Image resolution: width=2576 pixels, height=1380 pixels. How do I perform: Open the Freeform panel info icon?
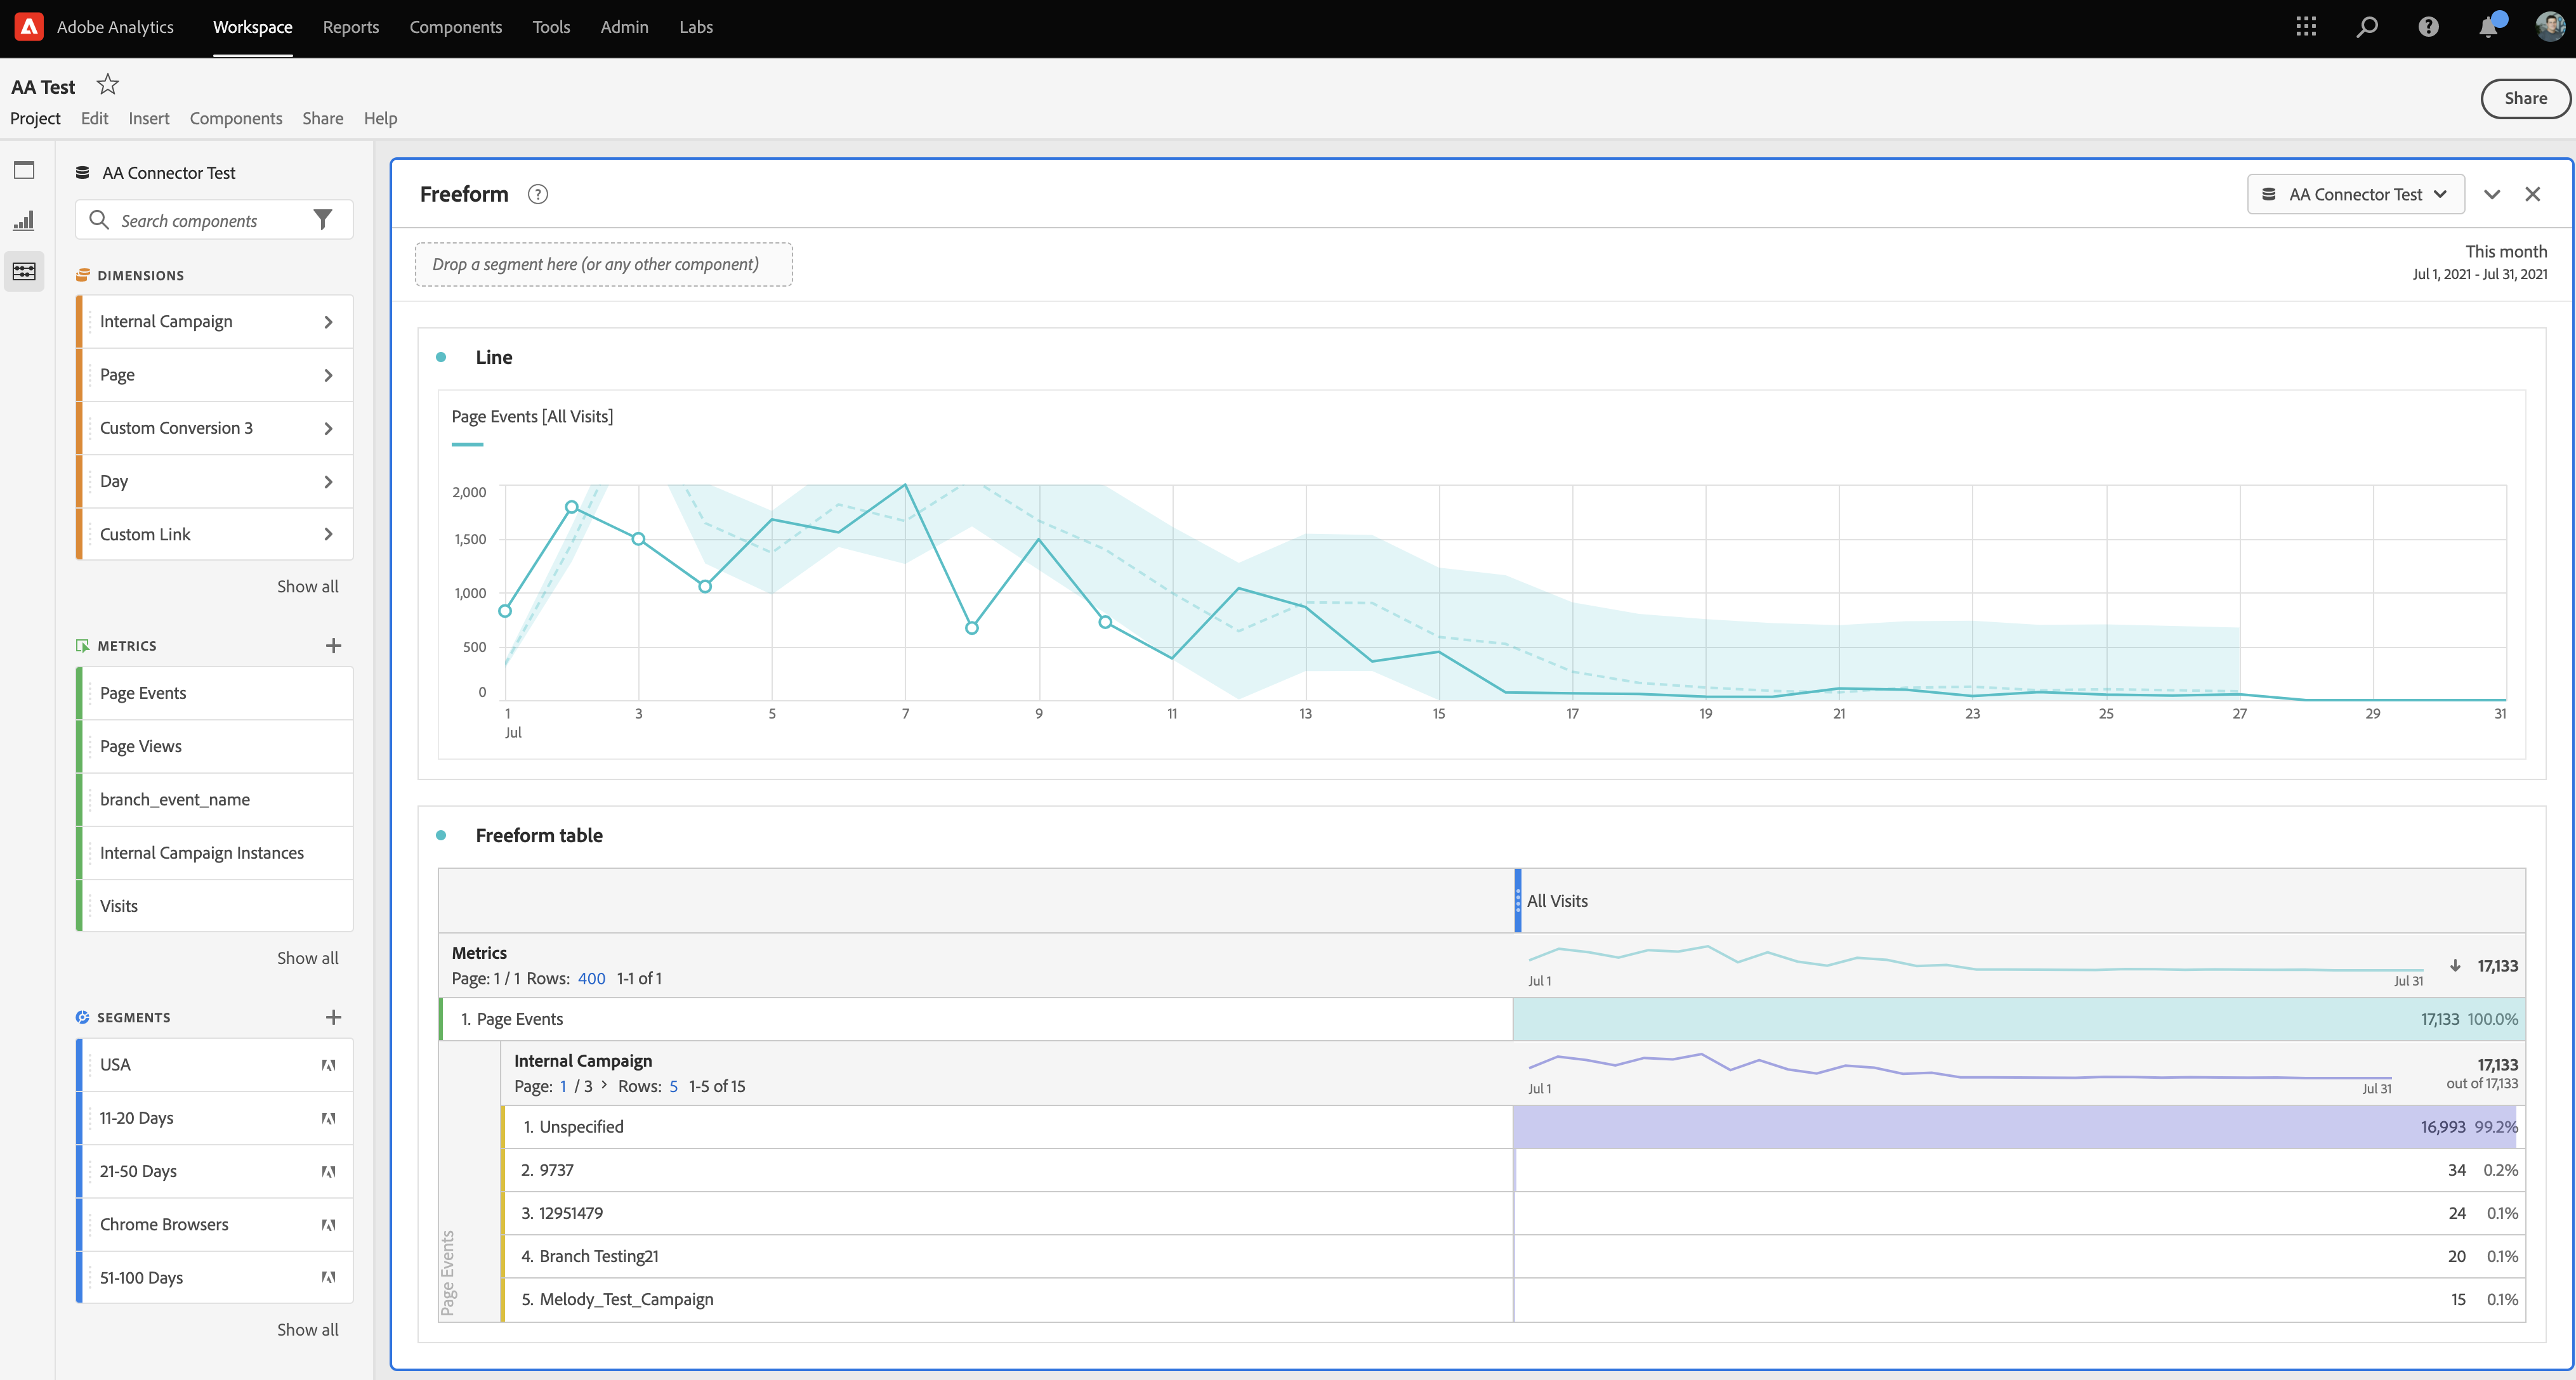coord(538,194)
